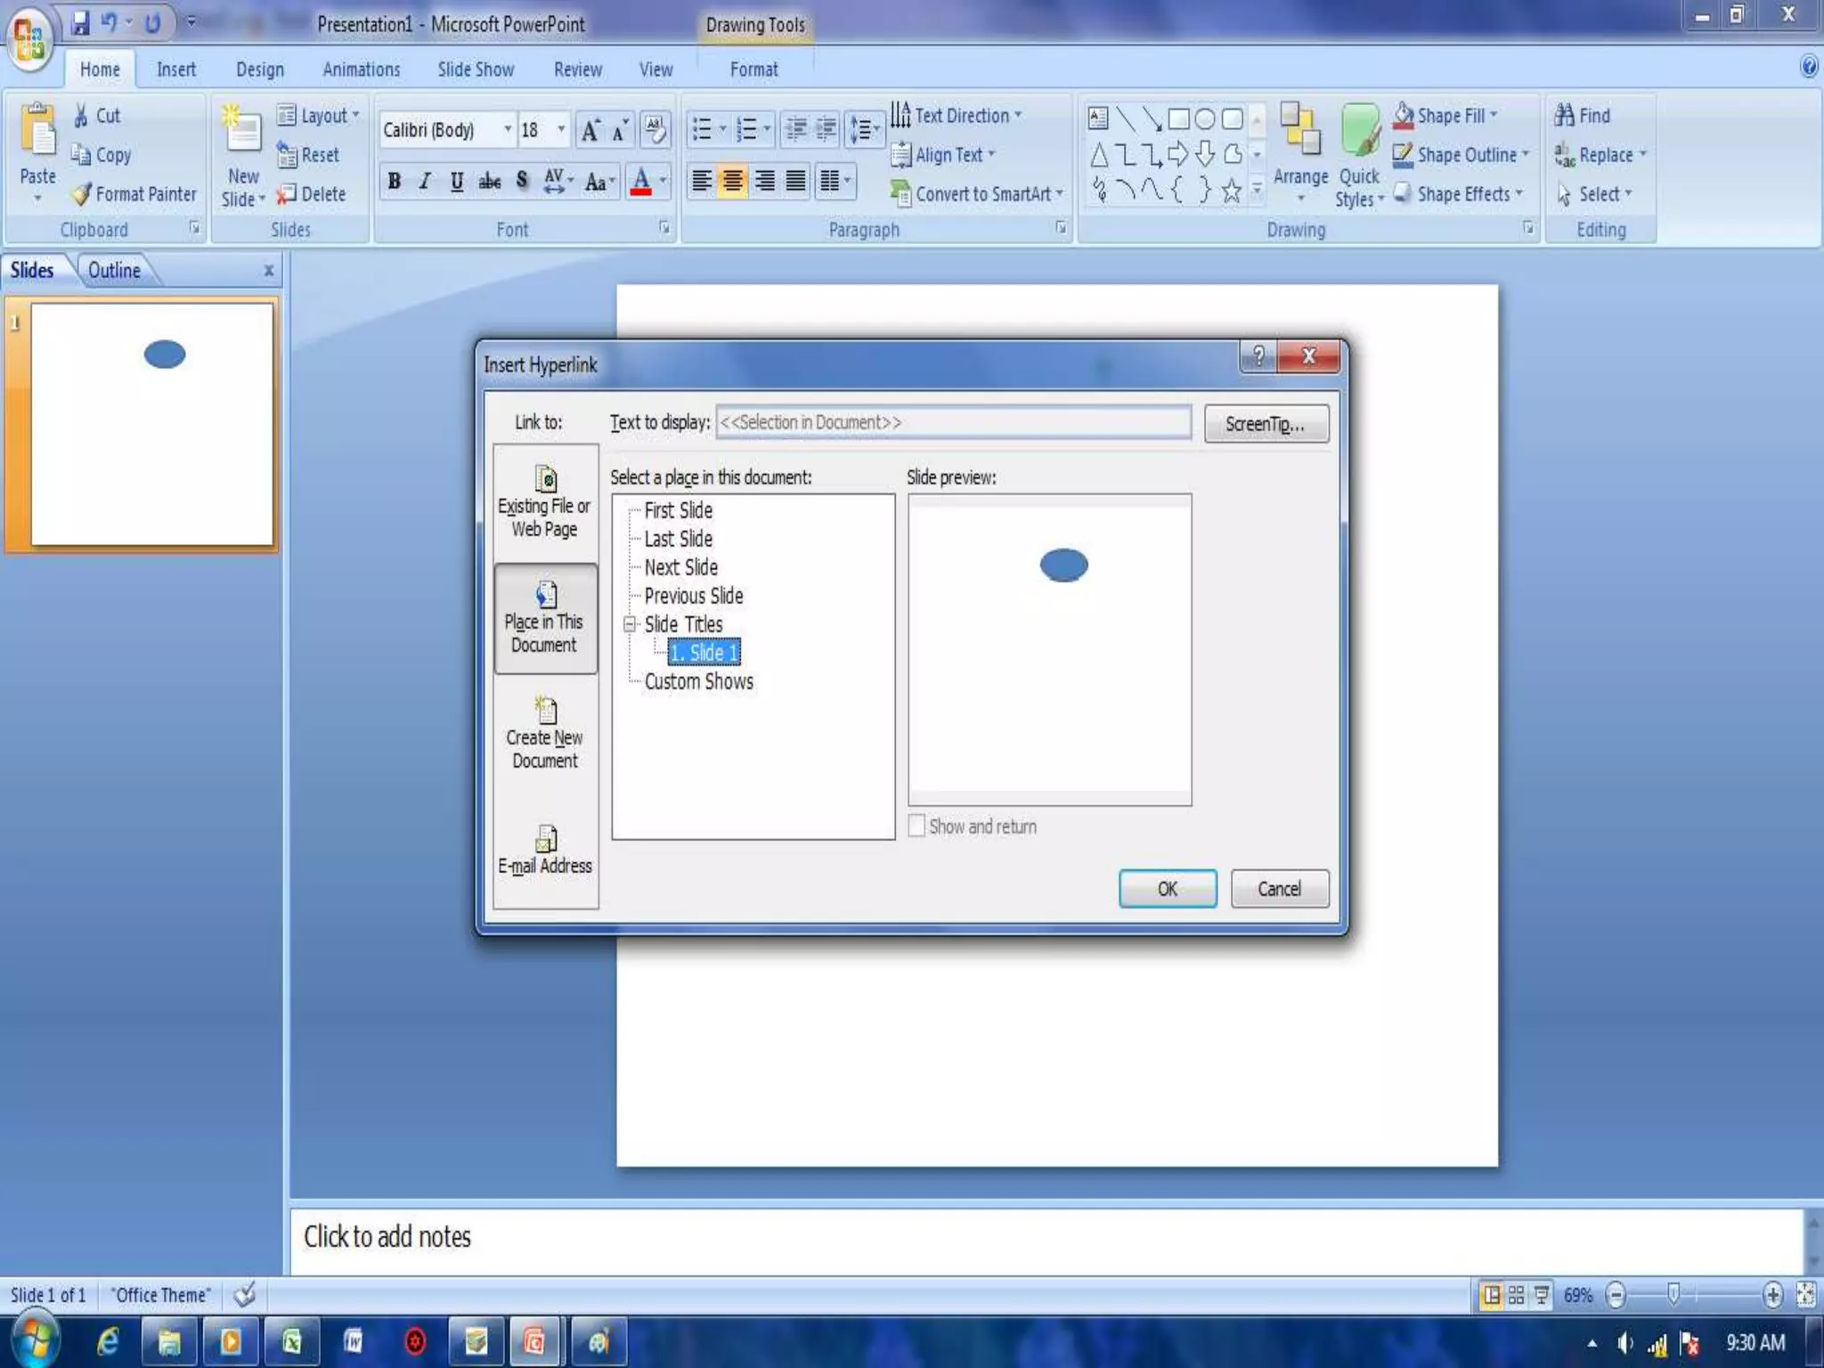Click the ScreenTip button
This screenshot has width=1824, height=1368.
click(1266, 424)
